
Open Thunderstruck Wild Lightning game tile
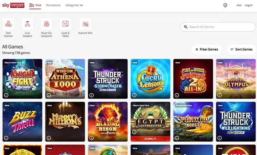(x=236, y=122)
